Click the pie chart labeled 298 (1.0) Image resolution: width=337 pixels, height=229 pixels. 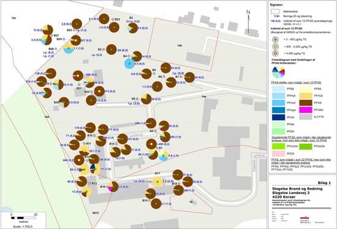click(x=151, y=123)
